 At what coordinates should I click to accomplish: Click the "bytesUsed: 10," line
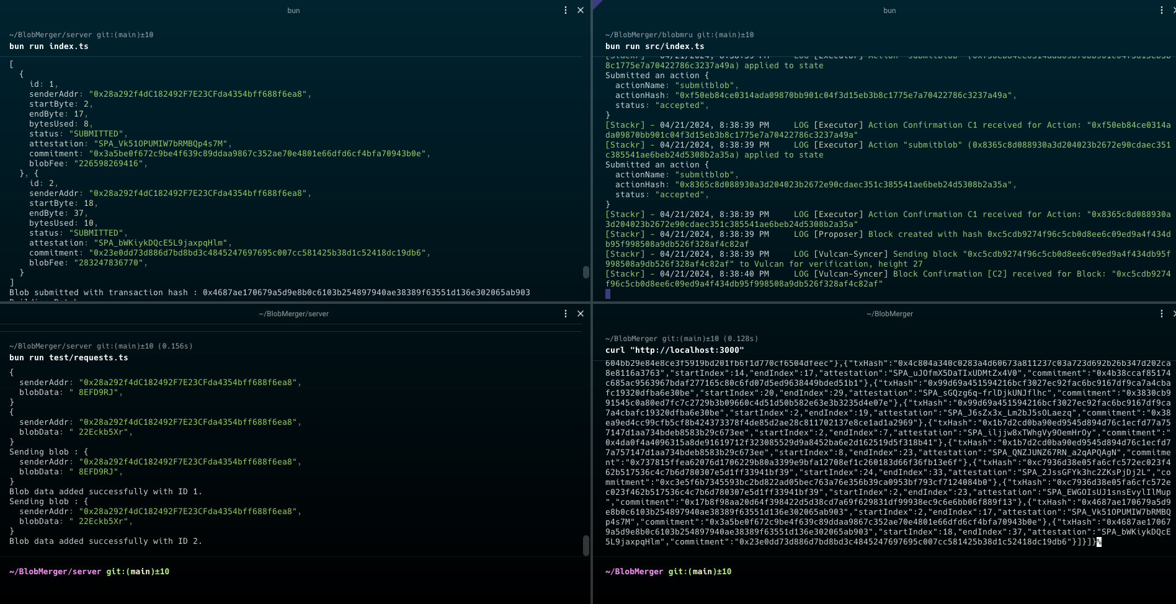(64, 223)
